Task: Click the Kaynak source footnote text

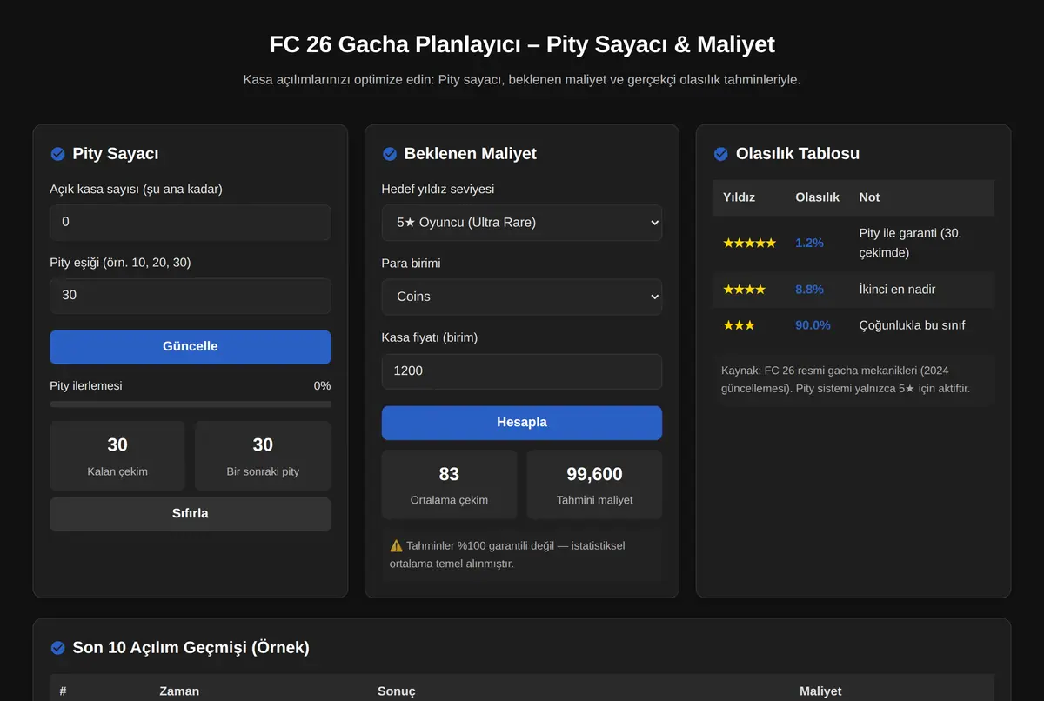Action: pos(846,380)
